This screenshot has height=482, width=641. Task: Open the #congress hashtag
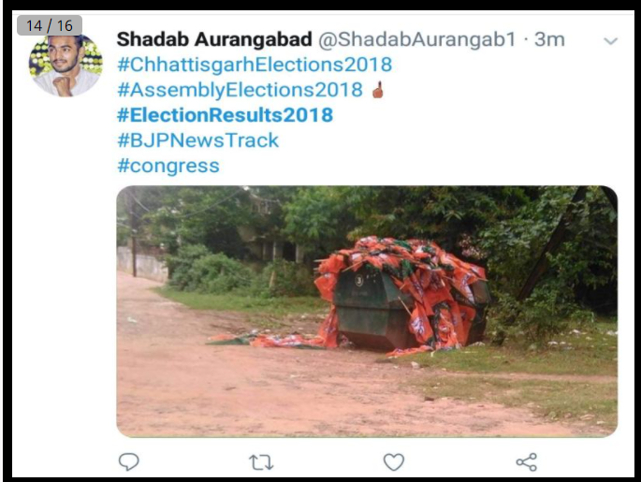(x=168, y=166)
